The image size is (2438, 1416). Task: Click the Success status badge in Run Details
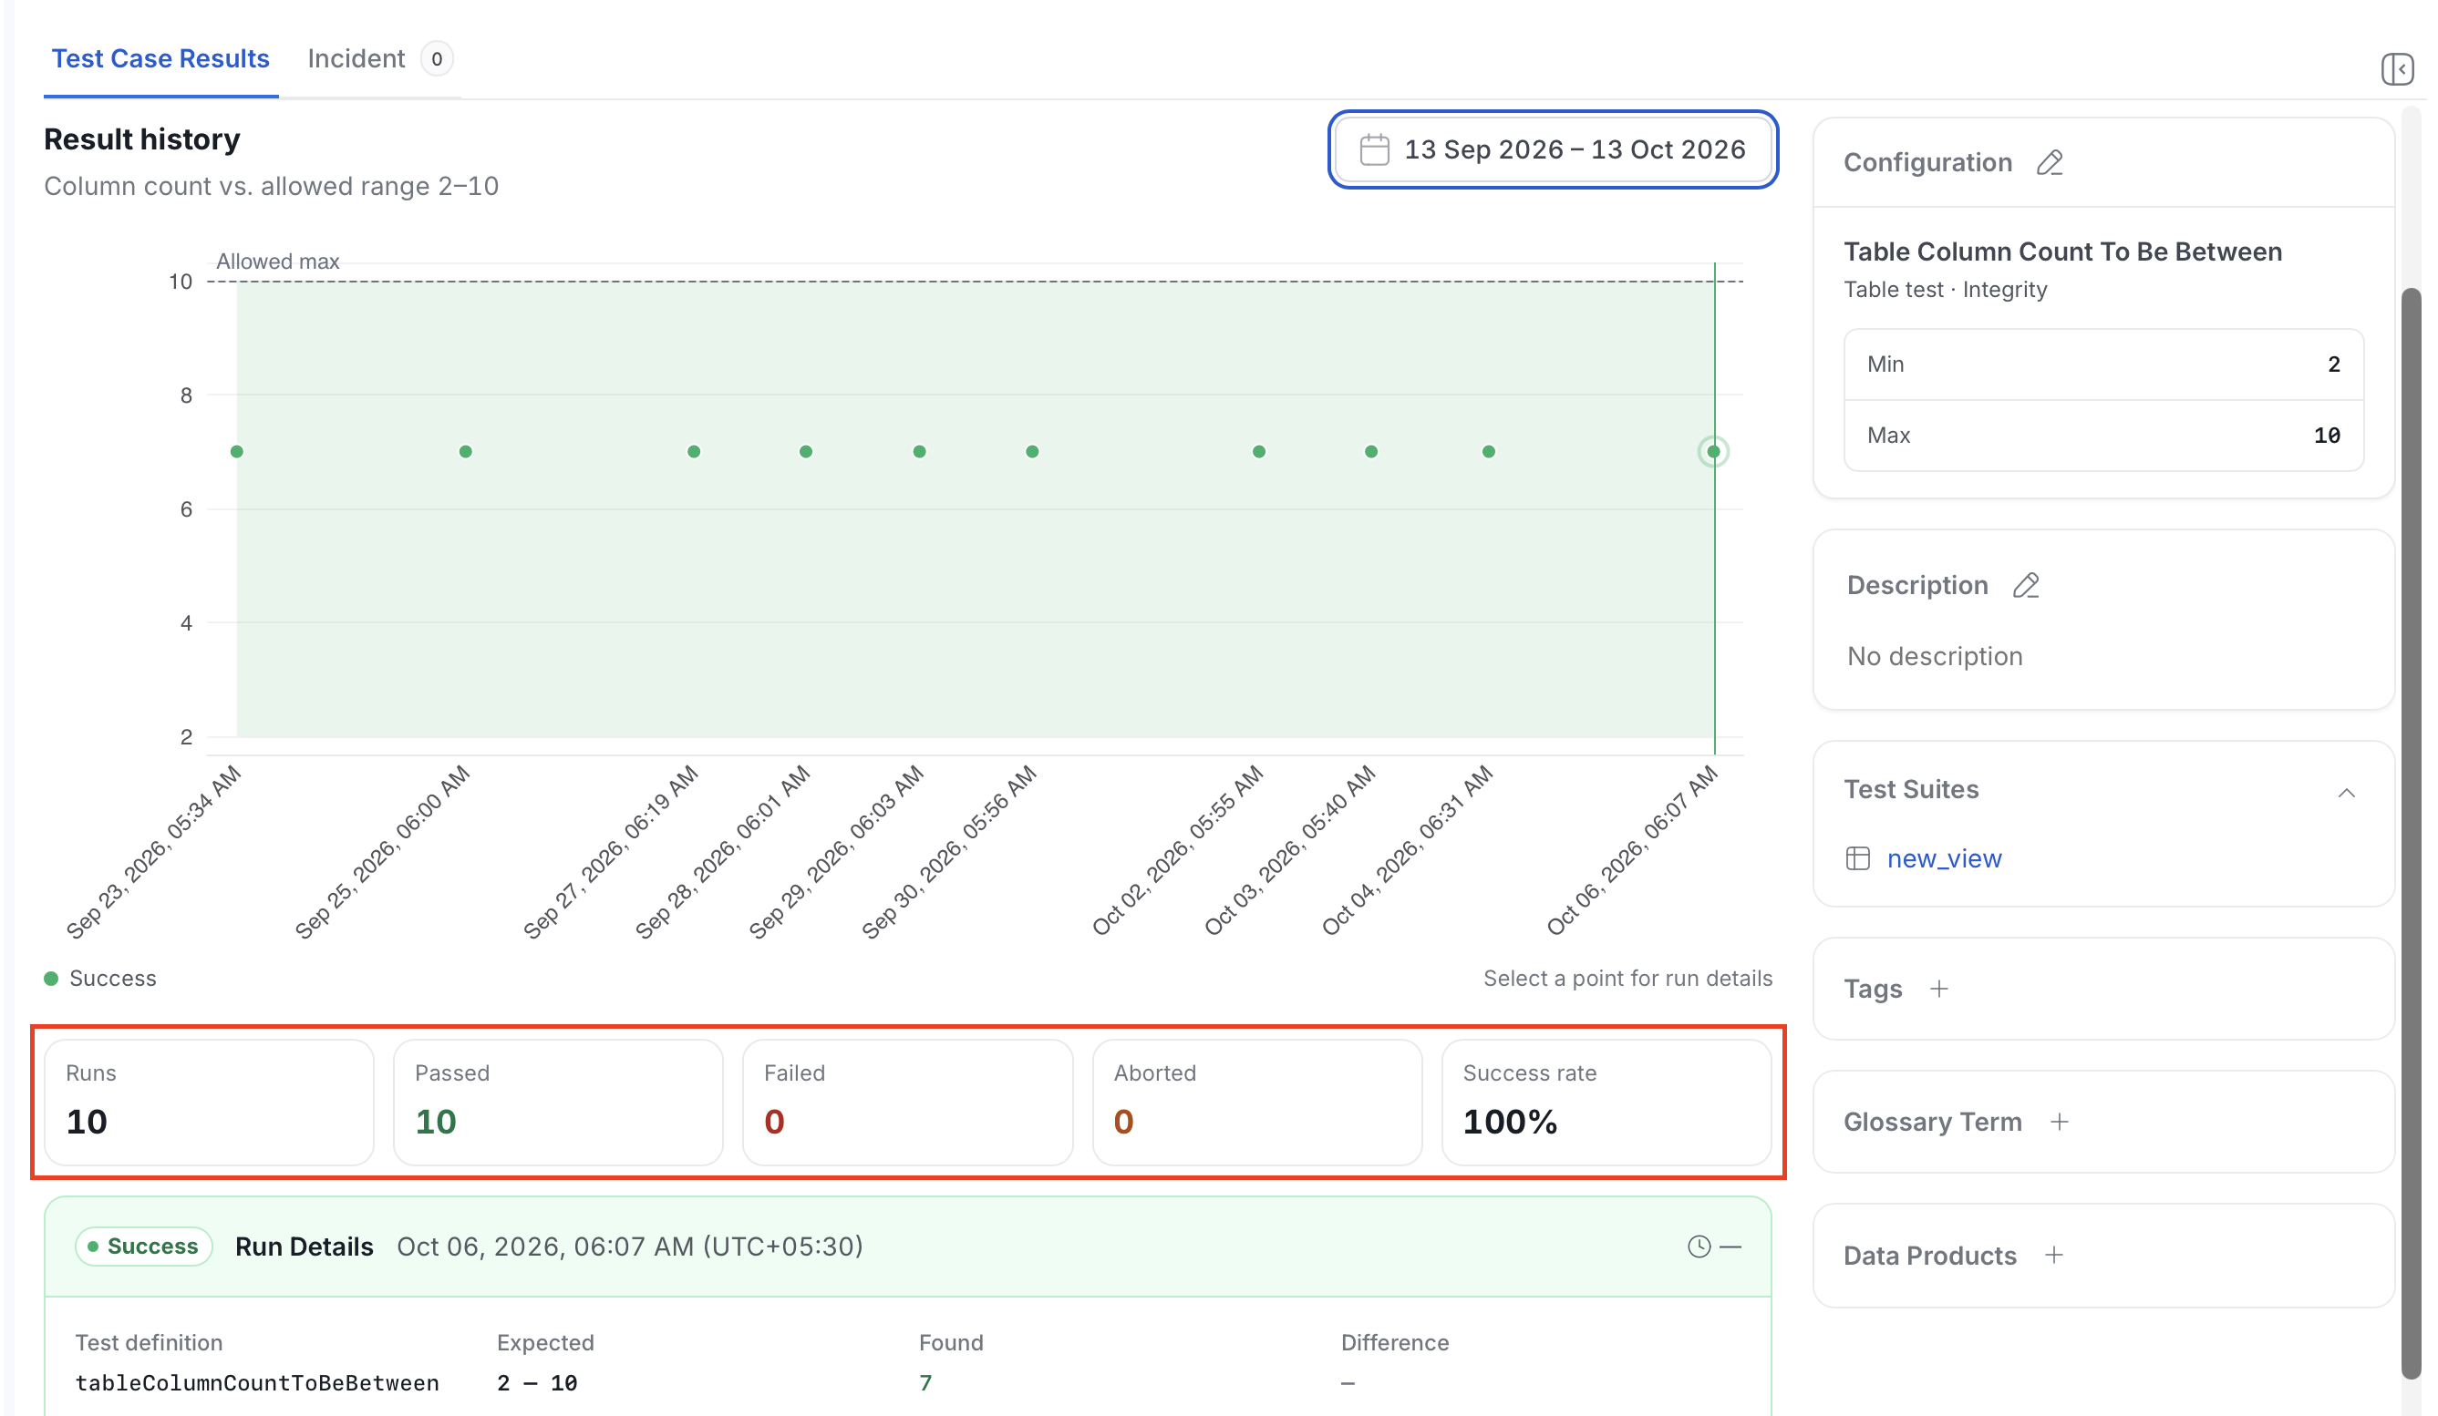coord(143,1247)
